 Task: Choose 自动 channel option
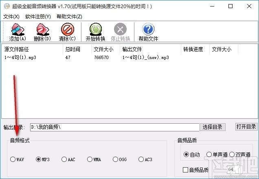186,155
